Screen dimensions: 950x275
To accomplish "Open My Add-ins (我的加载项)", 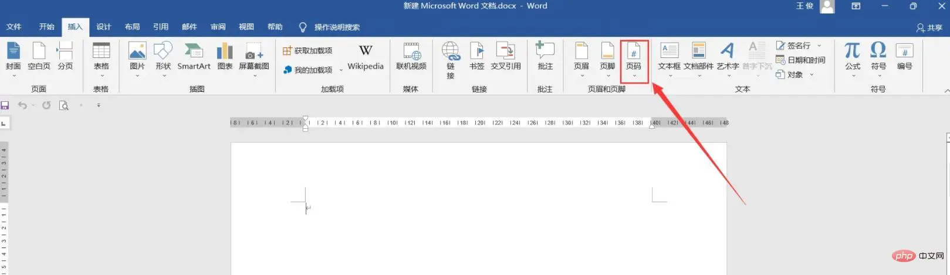I will [x=308, y=70].
